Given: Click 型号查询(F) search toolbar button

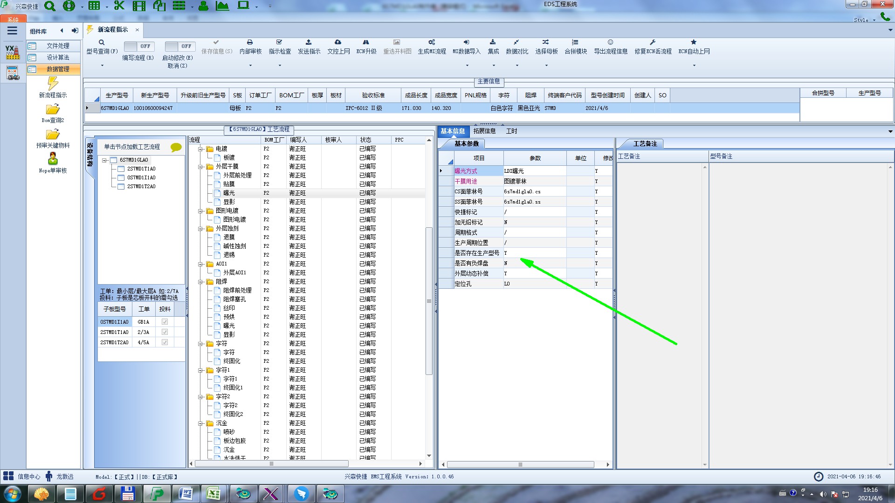Looking at the screenshot, I should pyautogui.click(x=102, y=47).
